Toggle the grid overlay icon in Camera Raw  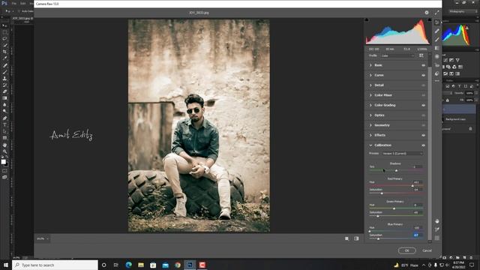point(437,238)
